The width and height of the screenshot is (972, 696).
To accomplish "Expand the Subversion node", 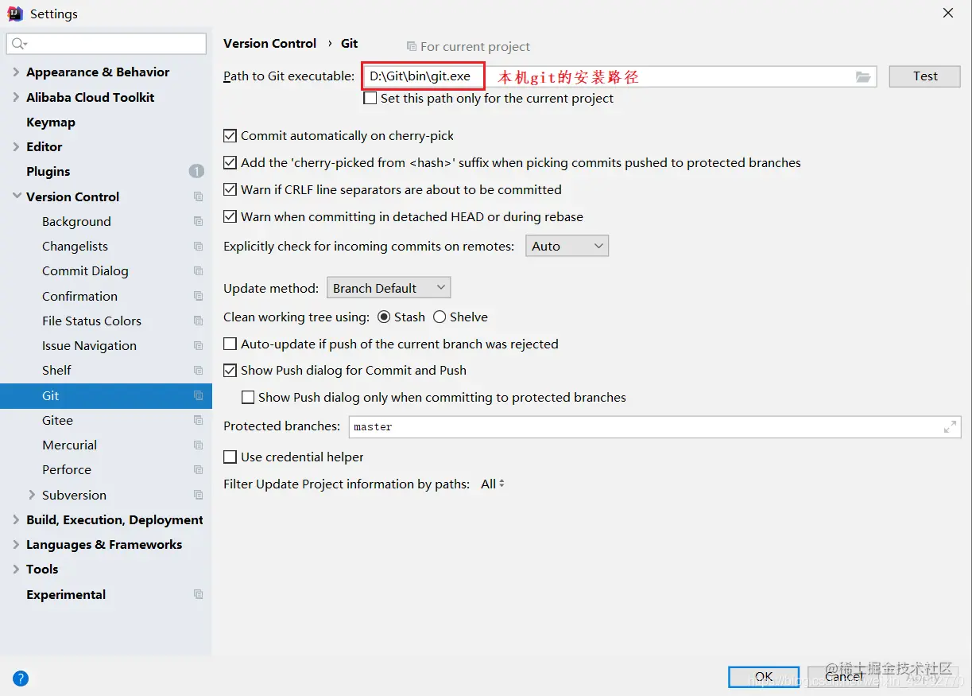I will point(32,495).
